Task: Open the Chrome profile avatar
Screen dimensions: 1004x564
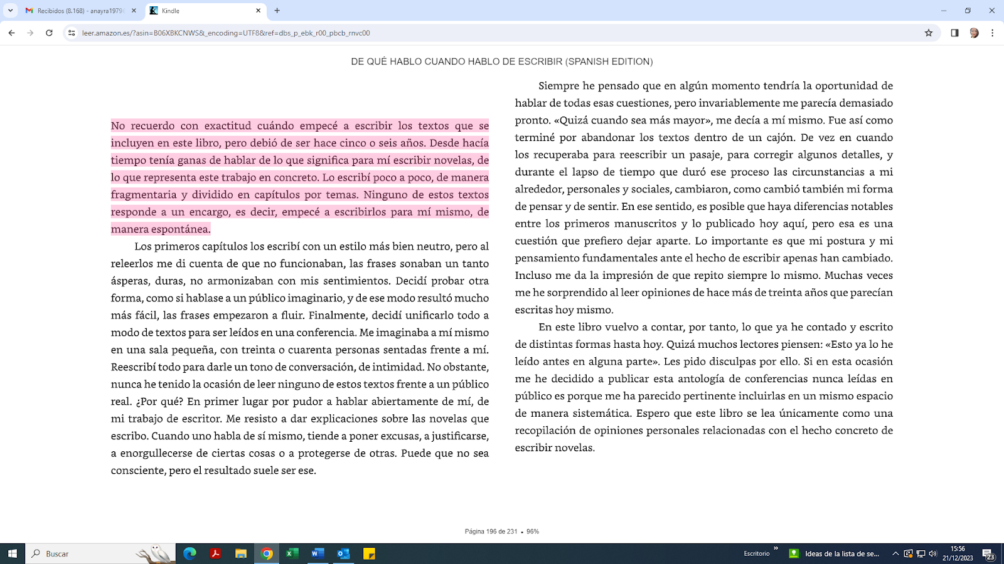Action: [x=974, y=33]
